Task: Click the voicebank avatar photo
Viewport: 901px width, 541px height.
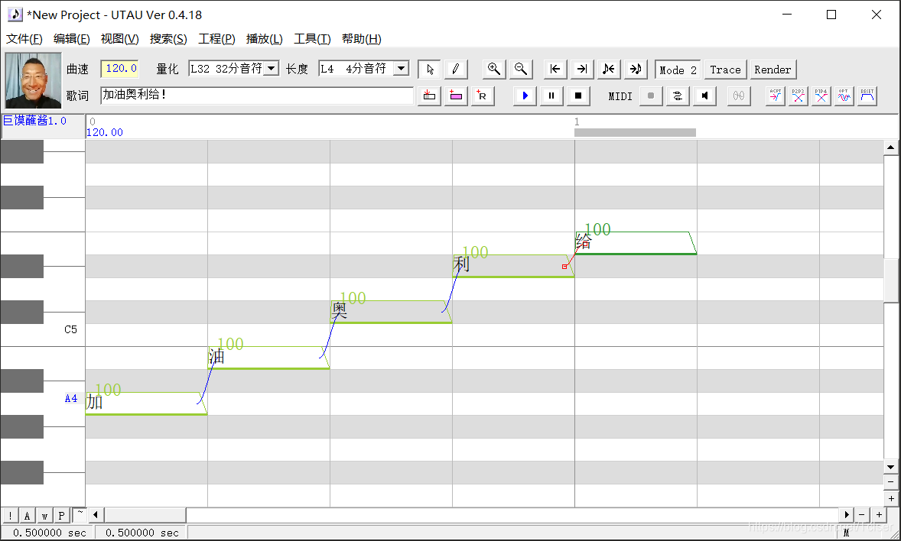Action: [34, 80]
